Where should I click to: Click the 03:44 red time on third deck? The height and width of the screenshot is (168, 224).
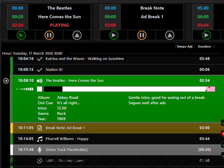(x=203, y=25)
